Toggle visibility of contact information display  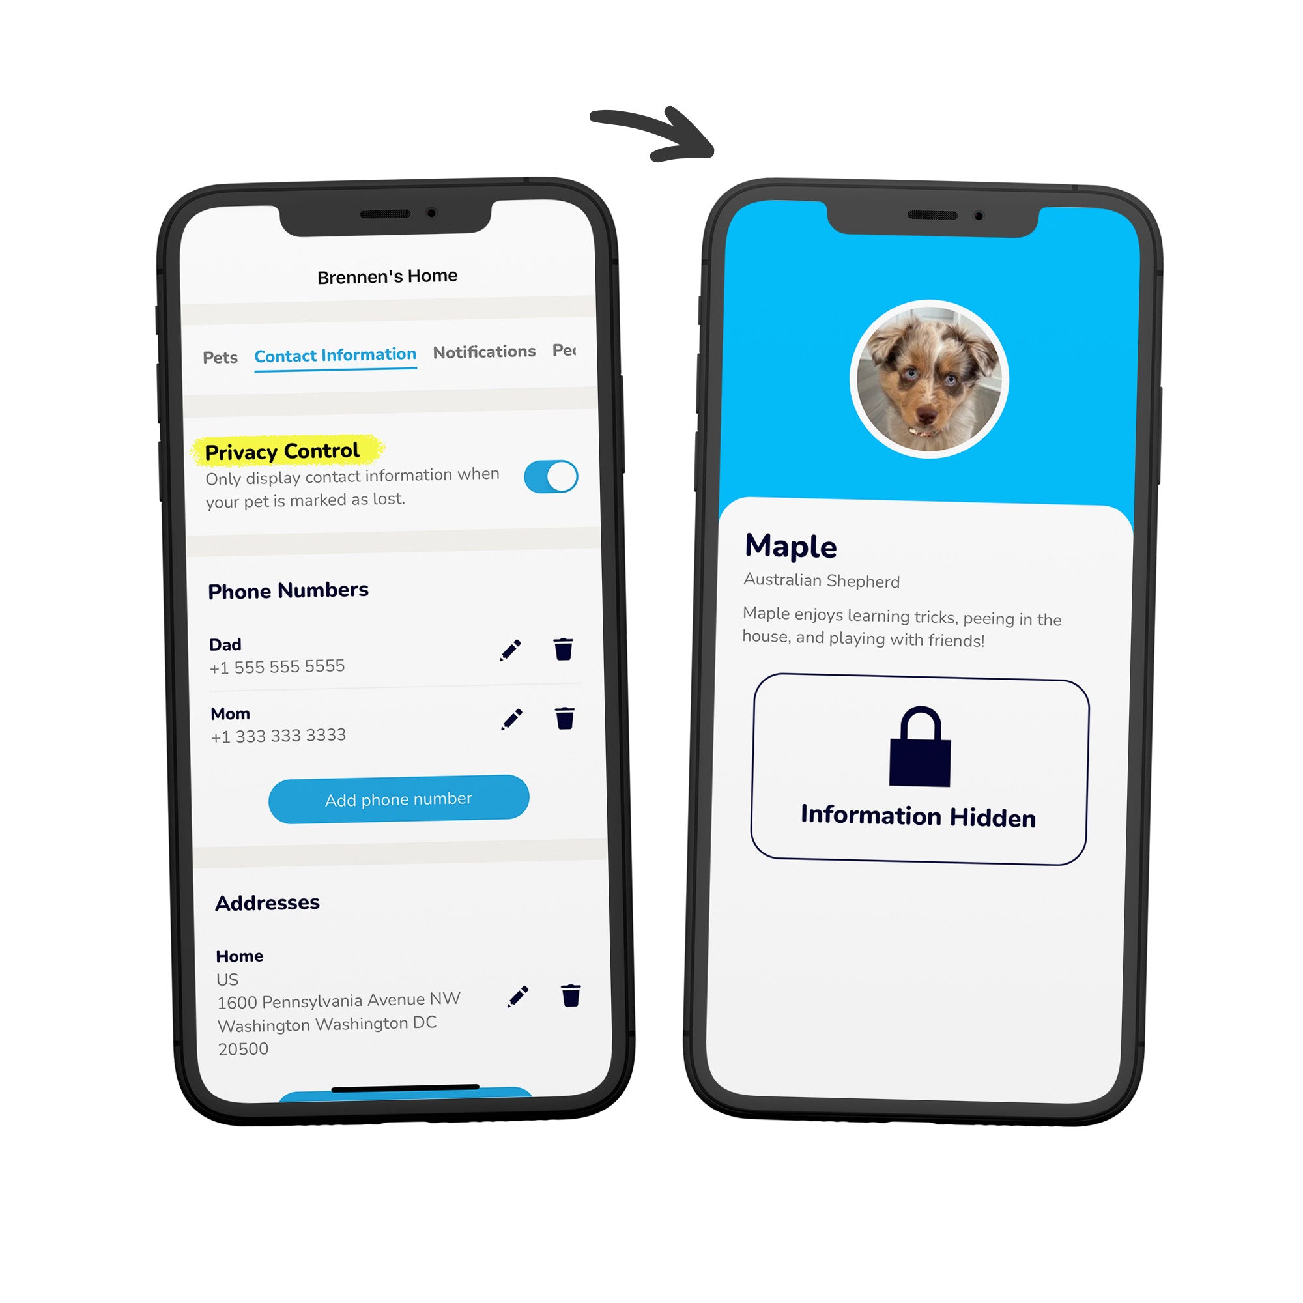tap(549, 474)
